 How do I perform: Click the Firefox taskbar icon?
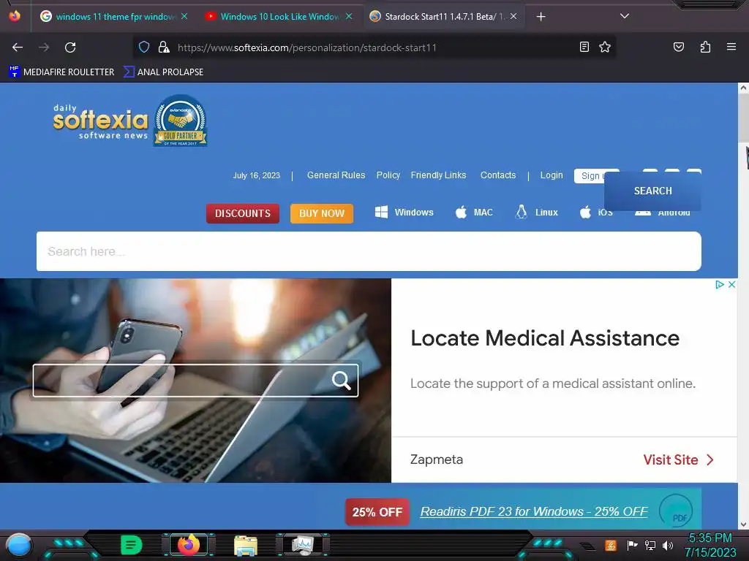pyautogui.click(x=189, y=545)
